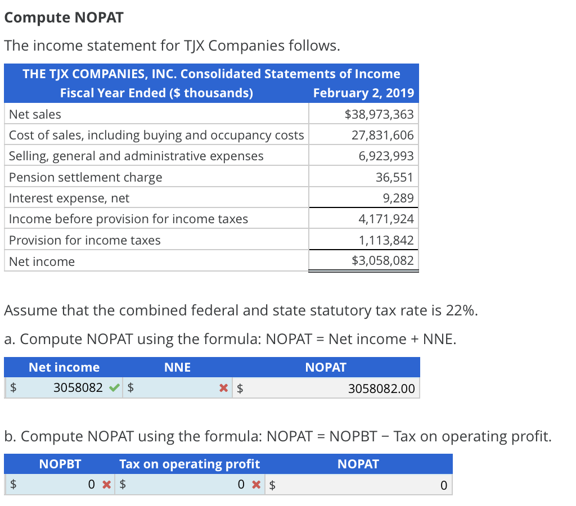Image resolution: width=576 pixels, height=506 pixels.
Task: Click the Compute NOPAT heading
Action: pos(64,17)
